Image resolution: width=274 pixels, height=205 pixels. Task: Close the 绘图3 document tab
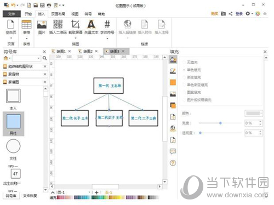pyautogui.click(x=123, y=52)
